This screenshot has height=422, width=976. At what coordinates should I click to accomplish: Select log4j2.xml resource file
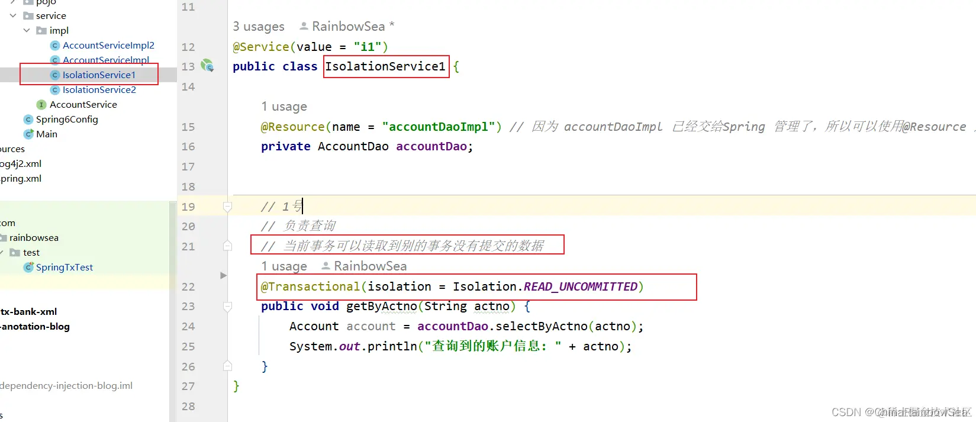coord(21,163)
